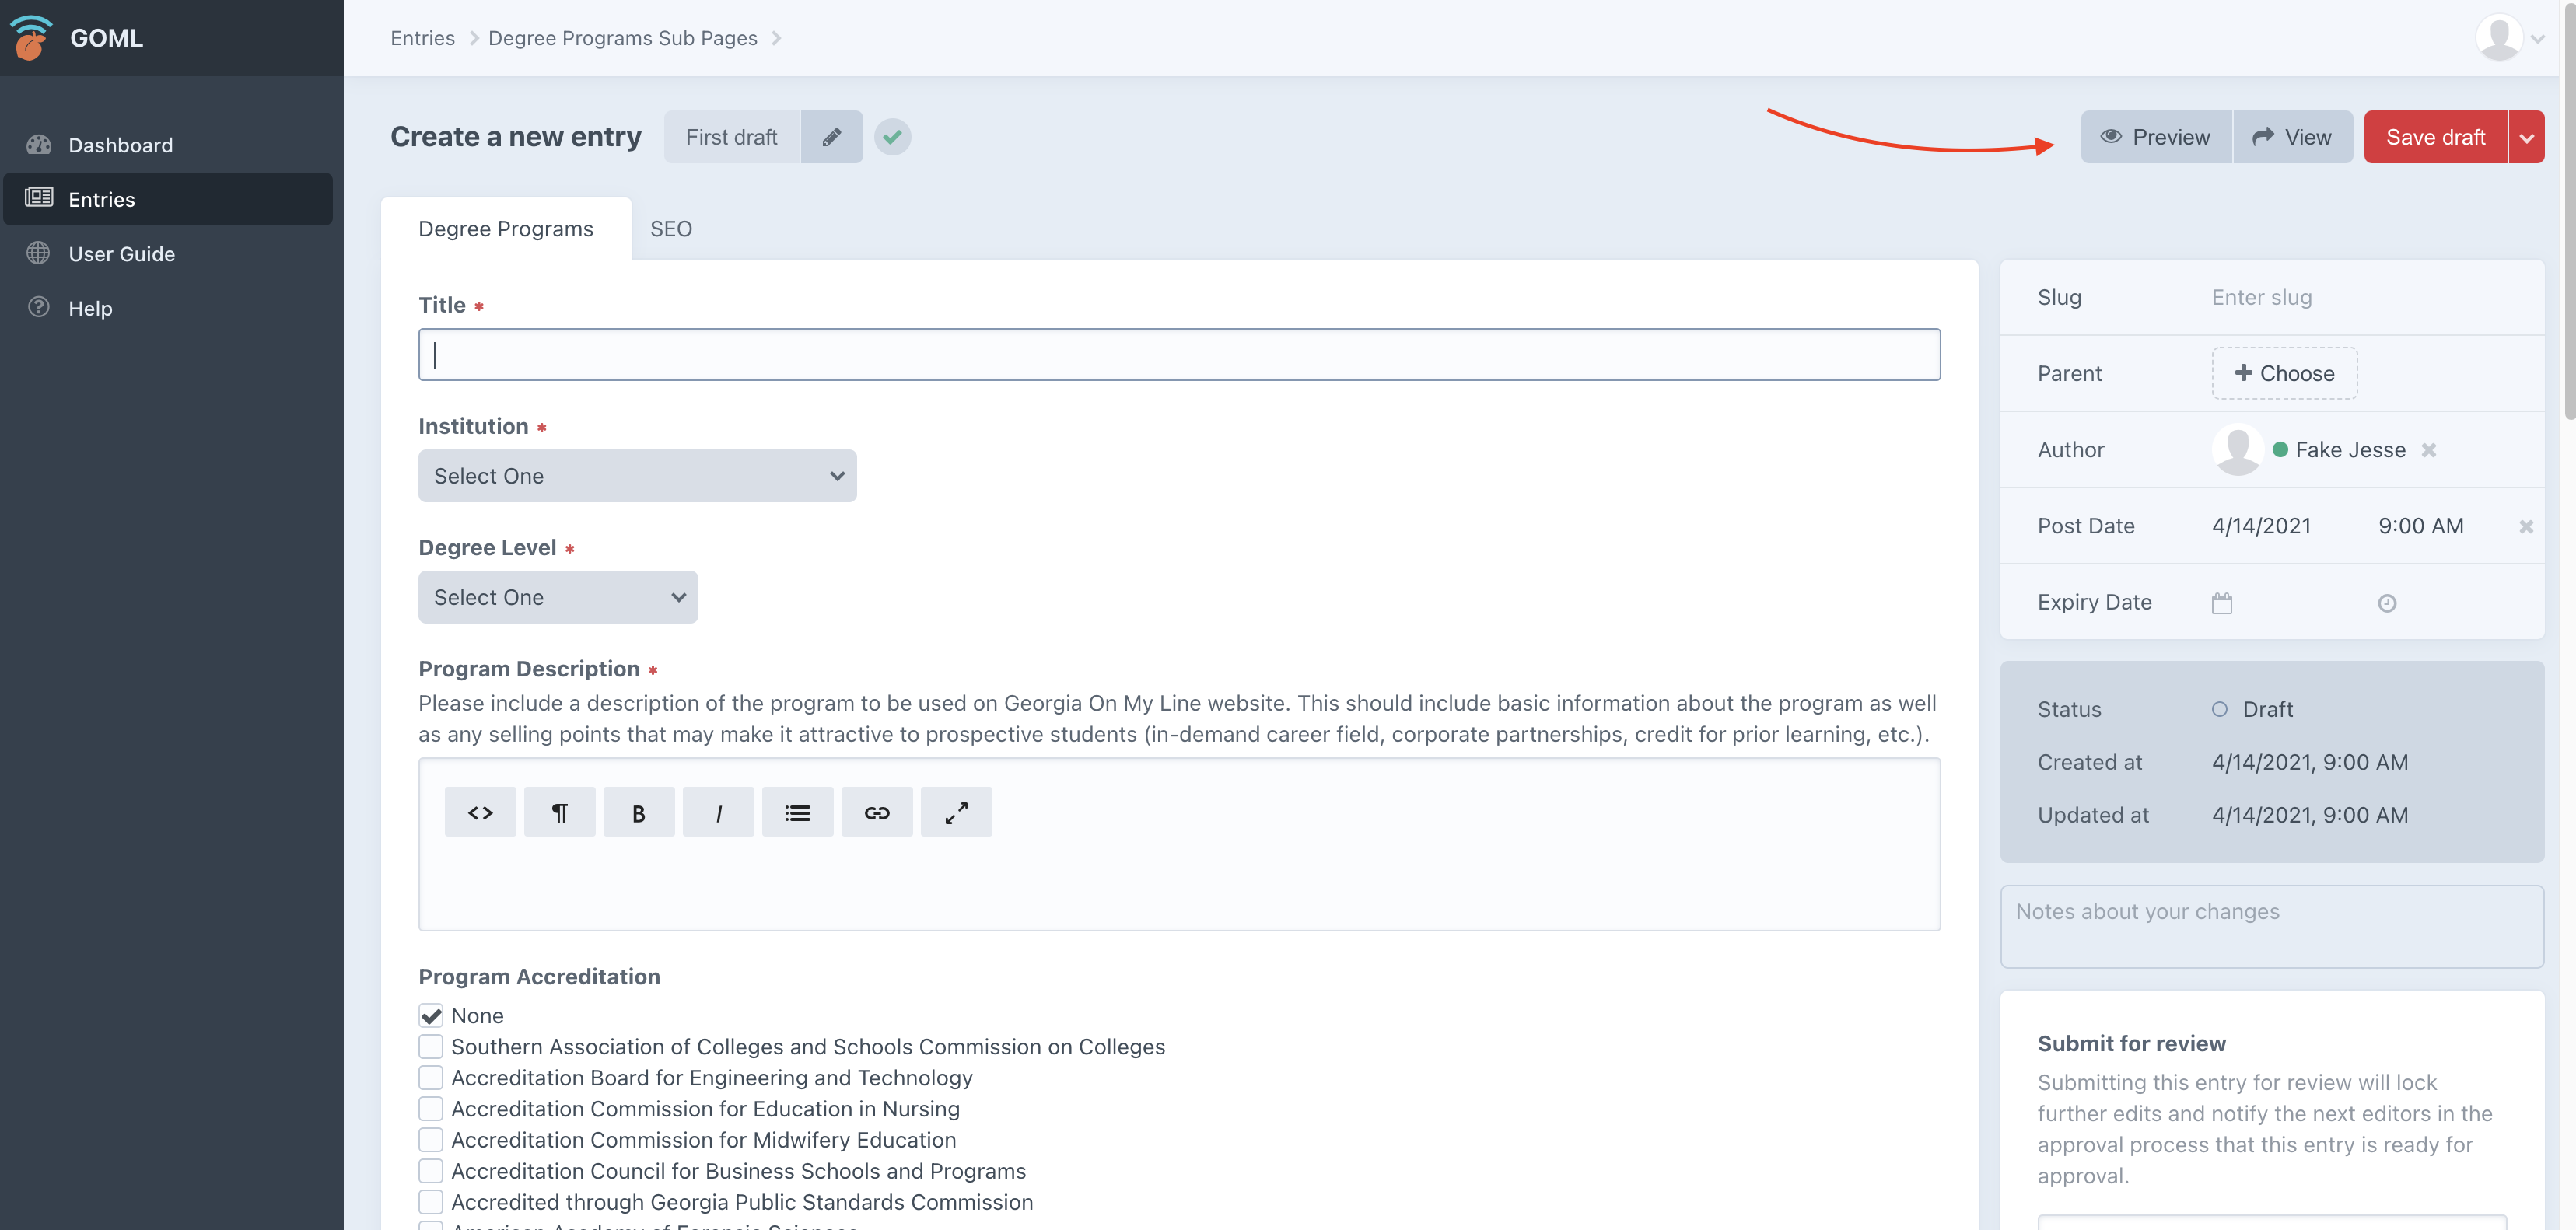Expand the Save draft options arrow

click(x=2526, y=137)
